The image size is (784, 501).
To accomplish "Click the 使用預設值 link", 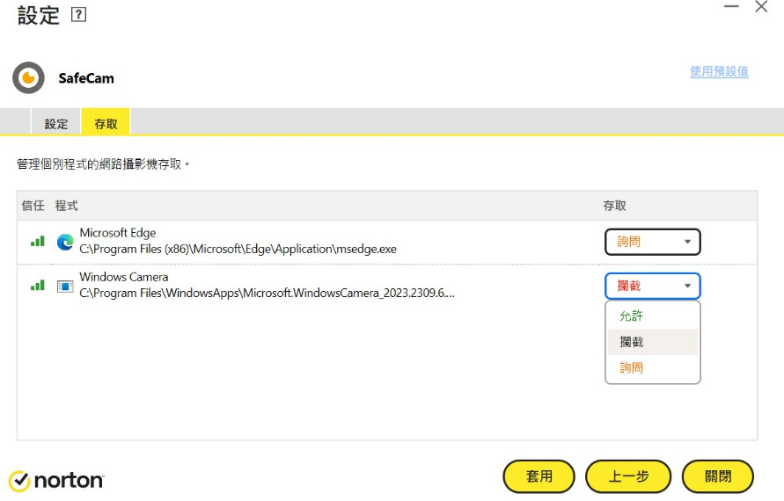I will tap(719, 71).
